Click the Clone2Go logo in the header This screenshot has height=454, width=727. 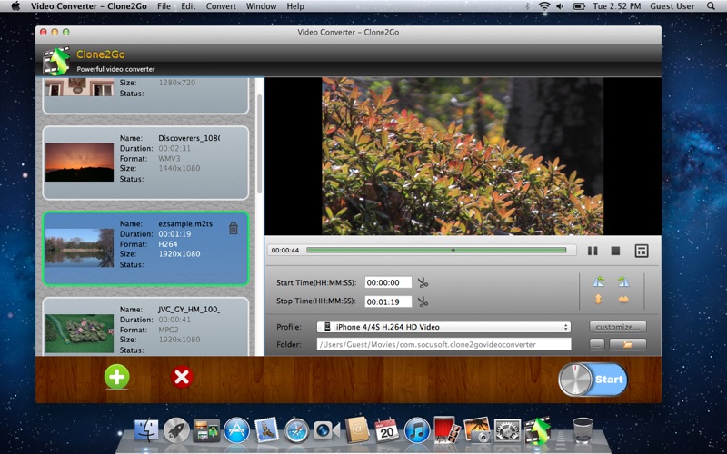pyautogui.click(x=56, y=61)
